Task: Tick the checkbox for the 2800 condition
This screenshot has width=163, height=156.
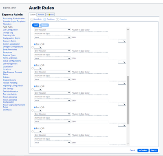Action: tap(33, 68)
